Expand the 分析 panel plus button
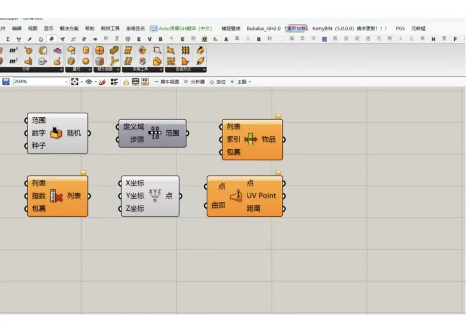This screenshot has height=336, width=475. tap(61, 70)
